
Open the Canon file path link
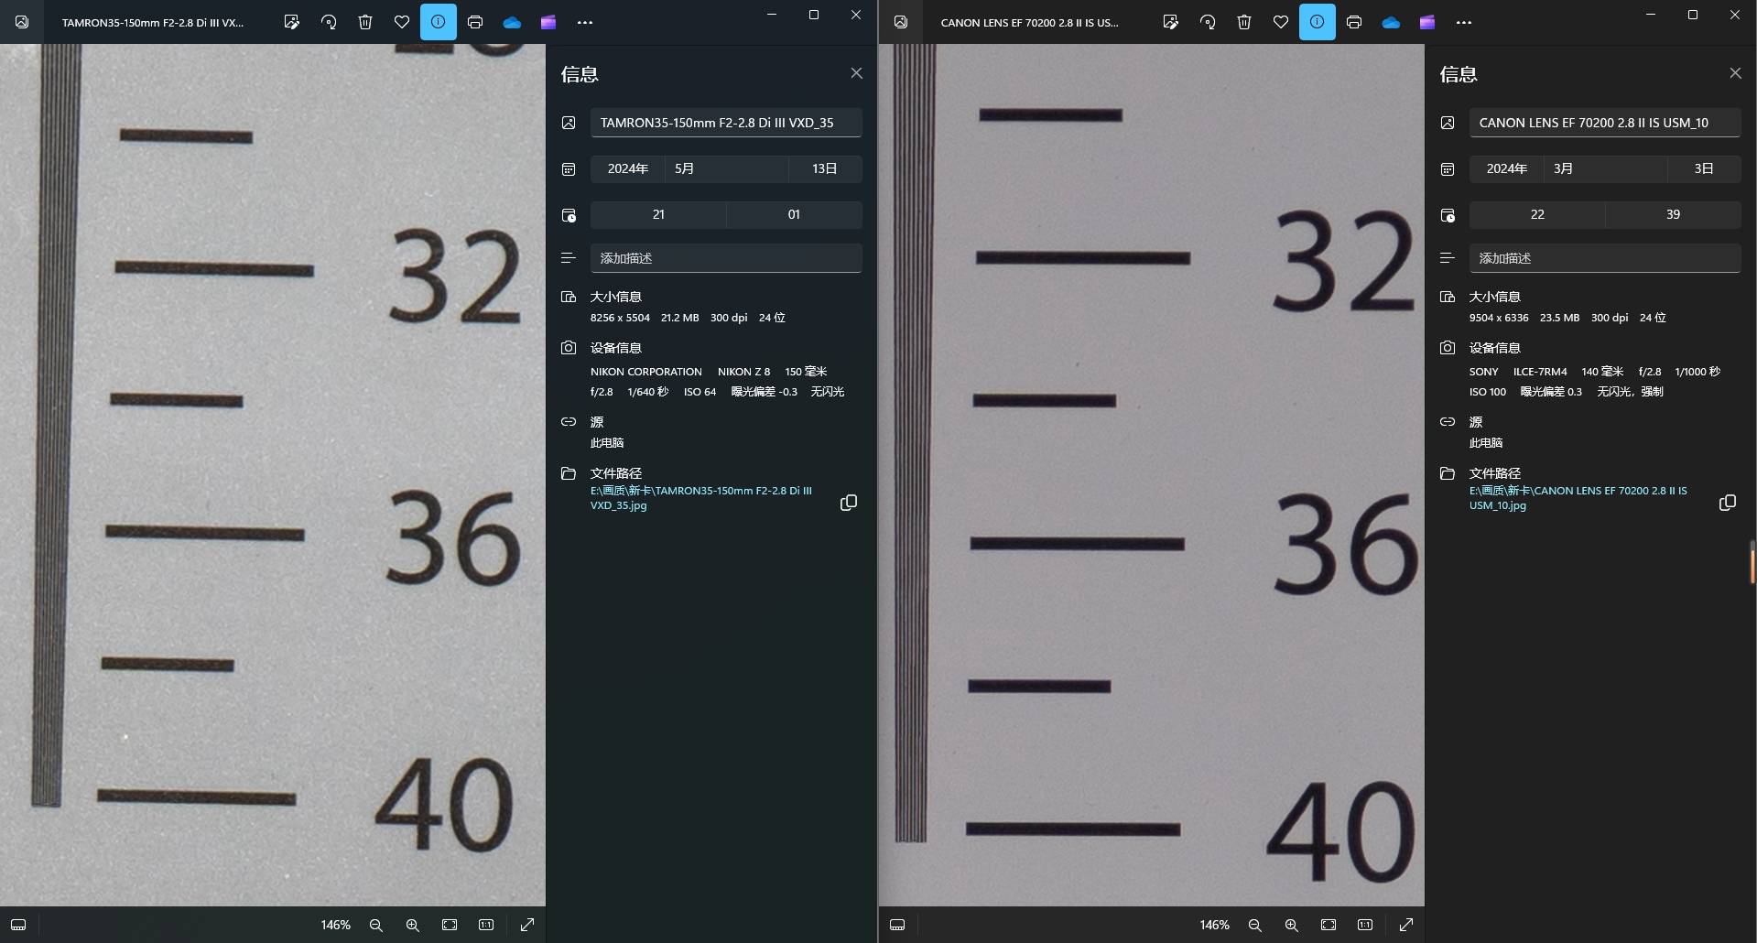[x=1578, y=497]
